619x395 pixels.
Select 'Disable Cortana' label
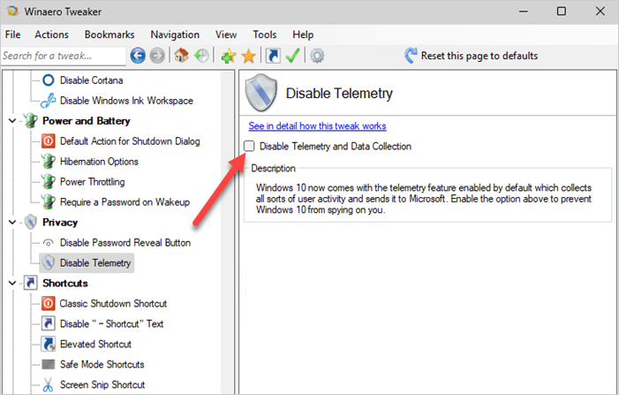click(x=91, y=80)
